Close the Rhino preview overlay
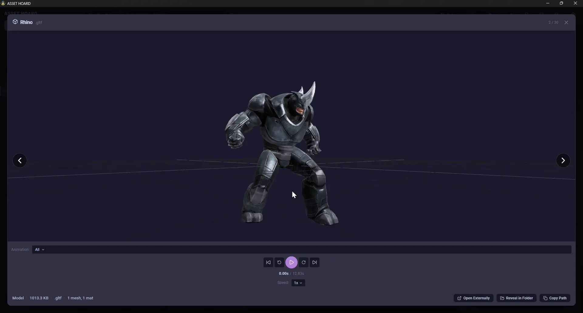This screenshot has height=313, width=583. click(566, 22)
